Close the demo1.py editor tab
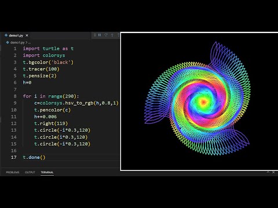 [x=27, y=35]
